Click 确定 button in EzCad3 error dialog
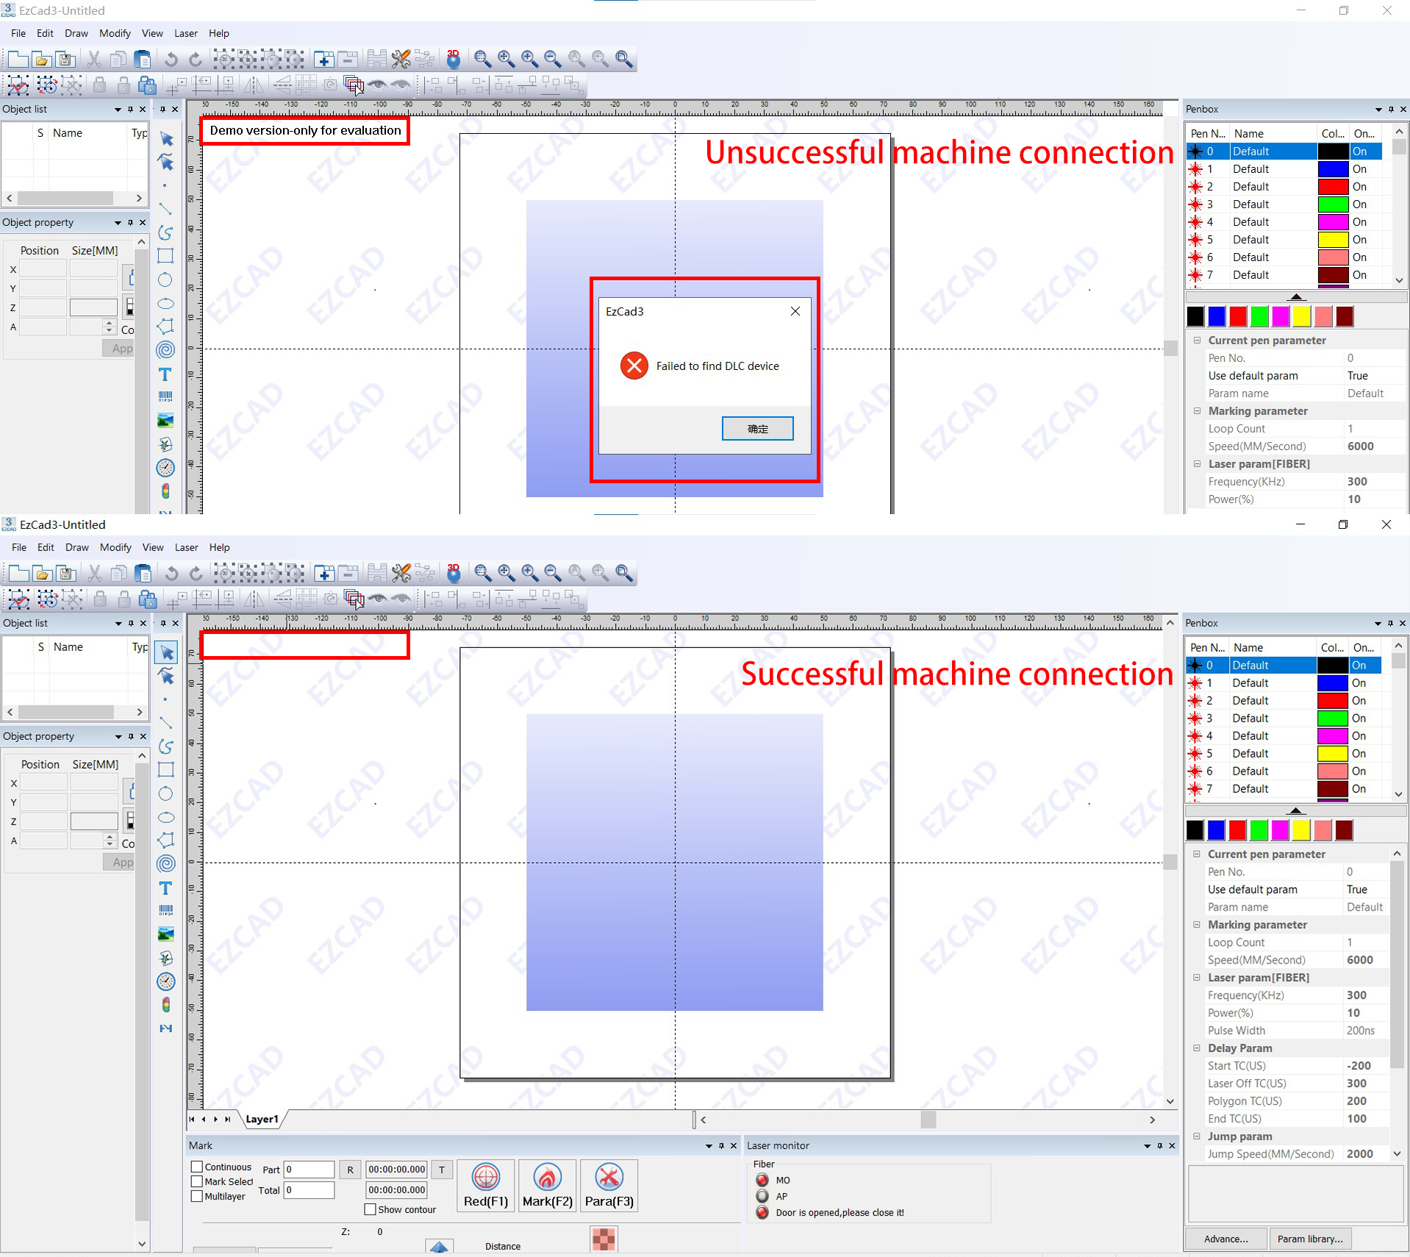The height and width of the screenshot is (1257, 1410). [757, 428]
